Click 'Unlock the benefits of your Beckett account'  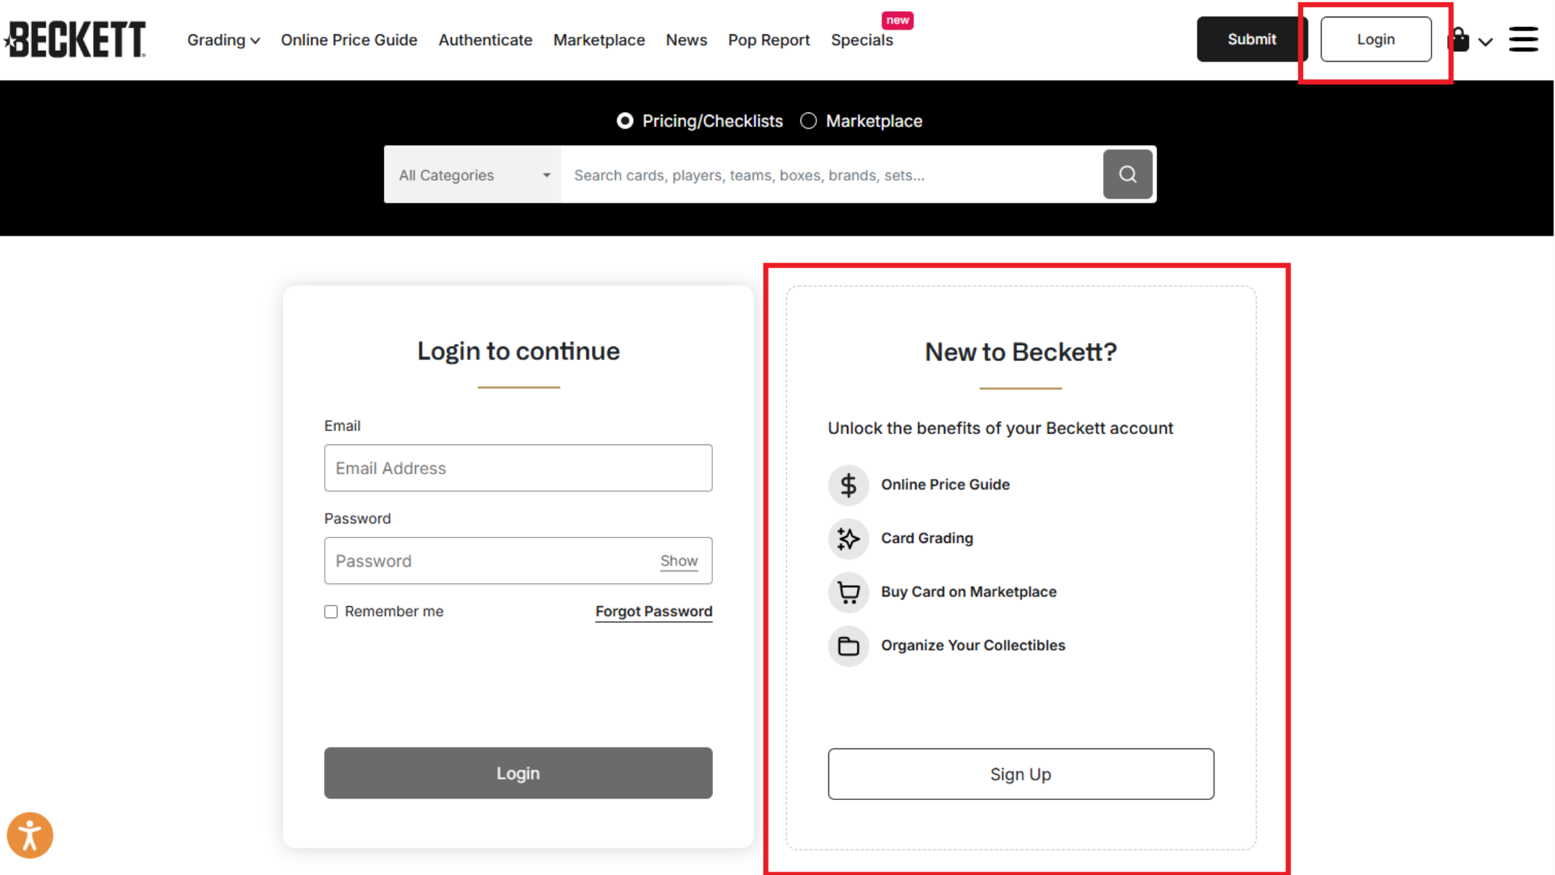point(1000,428)
